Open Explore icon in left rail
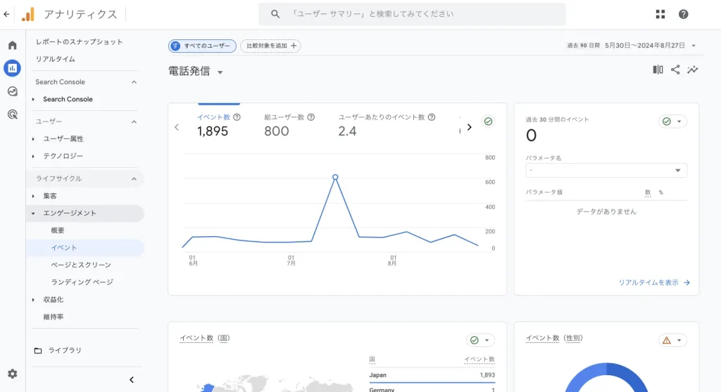 [13, 91]
